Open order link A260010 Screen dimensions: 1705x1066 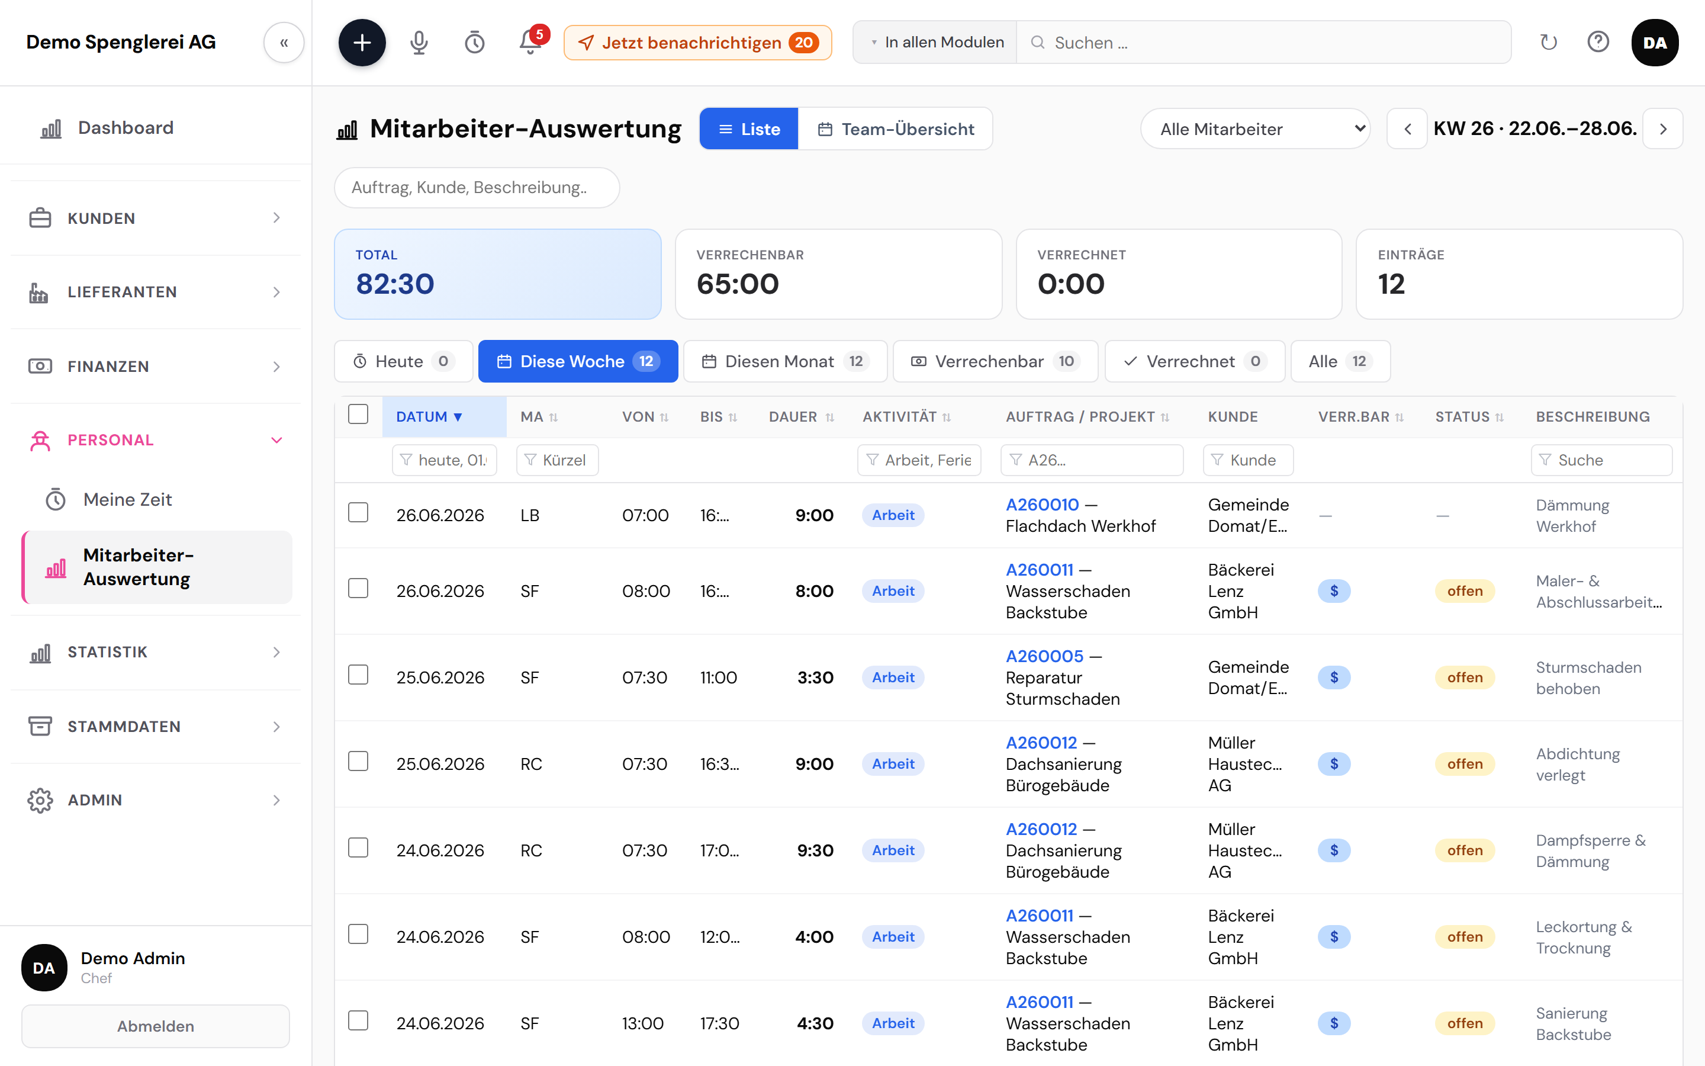coord(1042,505)
